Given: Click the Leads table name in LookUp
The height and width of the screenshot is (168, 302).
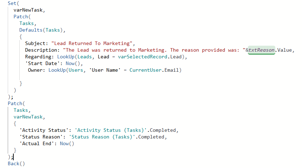Looking at the screenshot, I should point(84,57).
